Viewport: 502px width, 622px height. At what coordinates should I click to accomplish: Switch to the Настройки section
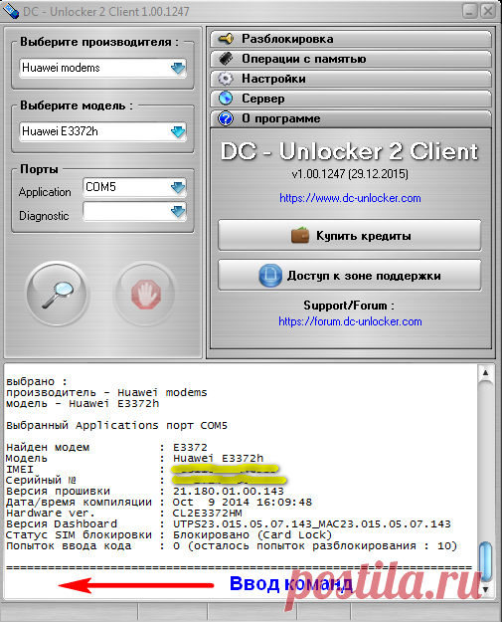(x=351, y=79)
